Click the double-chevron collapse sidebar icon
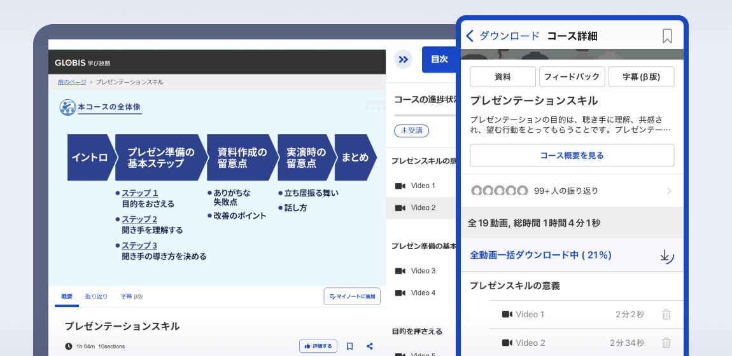 tap(404, 60)
